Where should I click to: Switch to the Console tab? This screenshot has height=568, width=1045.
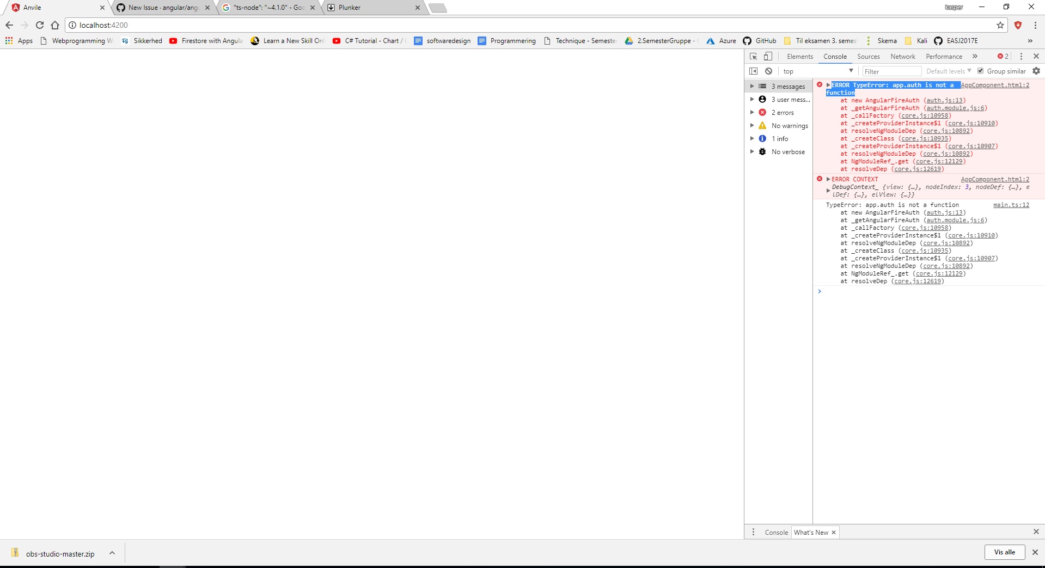coord(835,57)
